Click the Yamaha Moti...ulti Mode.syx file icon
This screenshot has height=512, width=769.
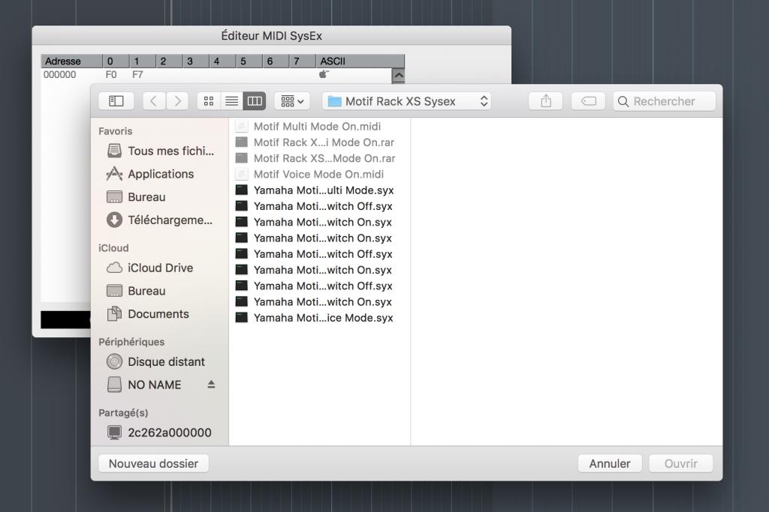[241, 190]
